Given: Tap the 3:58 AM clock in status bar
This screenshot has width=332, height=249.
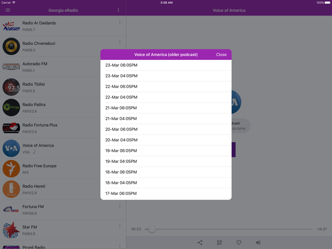Looking at the screenshot, I should [166, 3].
